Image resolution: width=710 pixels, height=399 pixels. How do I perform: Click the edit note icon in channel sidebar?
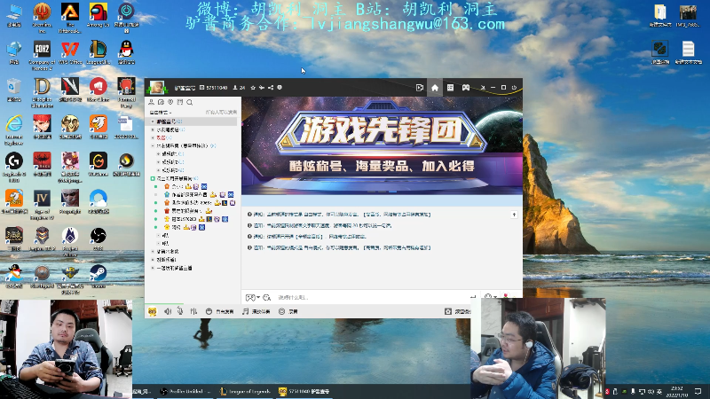161,102
